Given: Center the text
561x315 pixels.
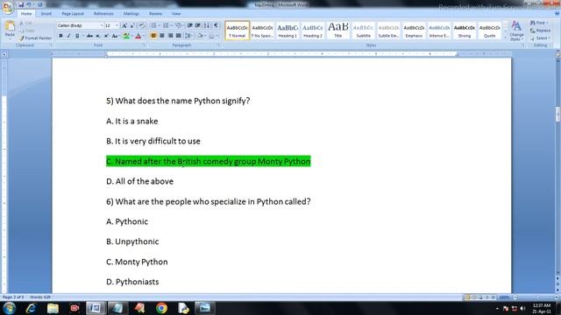Looking at the screenshot, I should [x=162, y=36].
